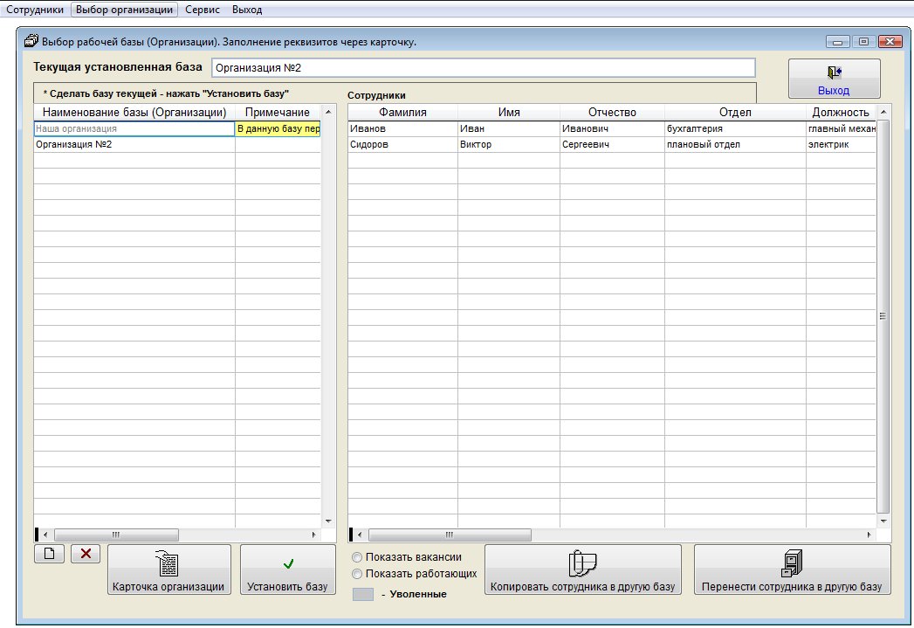This screenshot has width=914, height=628.
Task: Click the Отчество column header
Action: coord(612,112)
